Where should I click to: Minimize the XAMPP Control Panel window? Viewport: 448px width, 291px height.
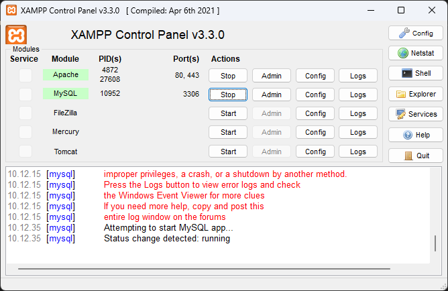371,10
